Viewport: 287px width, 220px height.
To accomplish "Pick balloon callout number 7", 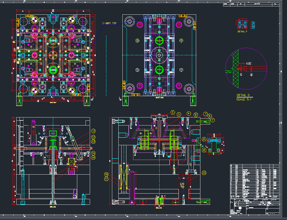I will click(x=212, y=120).
